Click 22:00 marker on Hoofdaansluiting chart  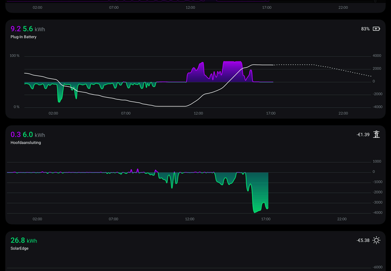click(x=342, y=219)
